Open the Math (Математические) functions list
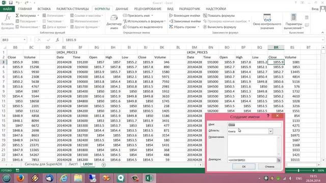 (85, 21)
